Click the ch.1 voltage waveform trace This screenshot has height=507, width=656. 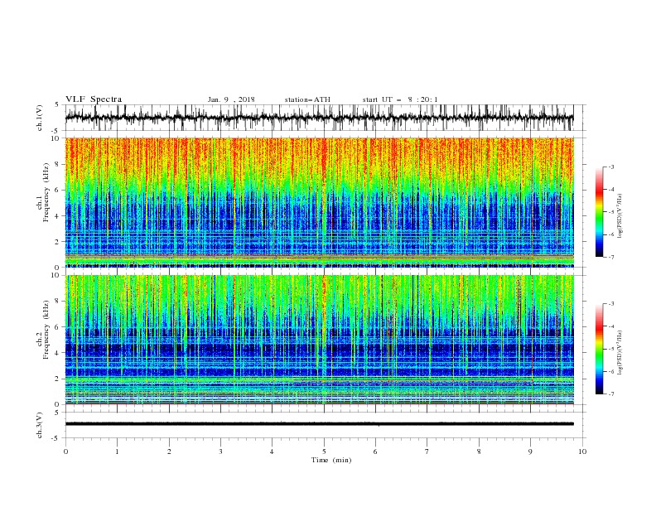[319, 118]
